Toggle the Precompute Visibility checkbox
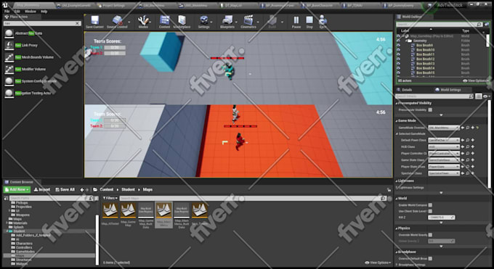 click(x=430, y=109)
